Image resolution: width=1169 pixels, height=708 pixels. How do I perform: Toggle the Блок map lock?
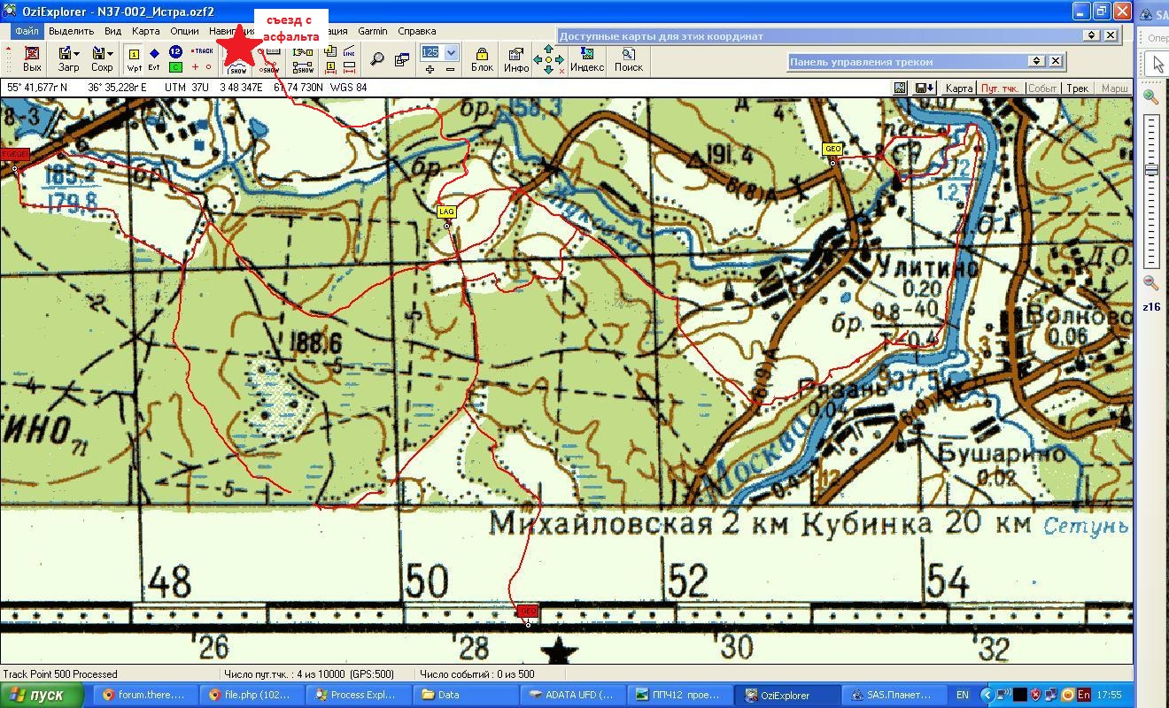tap(482, 58)
